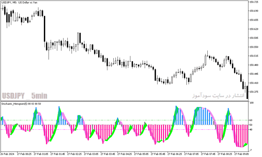Click the '27 Feb 02:25' time axis label
The width and height of the screenshot is (262, 157).
click(75, 154)
